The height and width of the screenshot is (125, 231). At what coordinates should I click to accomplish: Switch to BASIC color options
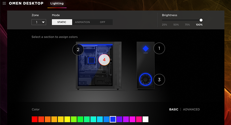point(174,109)
